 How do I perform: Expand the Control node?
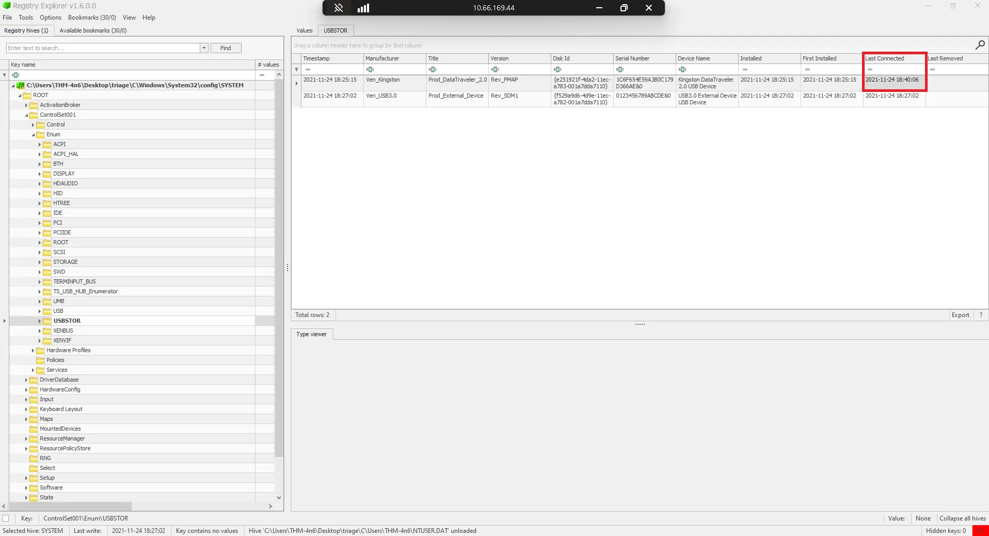33,124
